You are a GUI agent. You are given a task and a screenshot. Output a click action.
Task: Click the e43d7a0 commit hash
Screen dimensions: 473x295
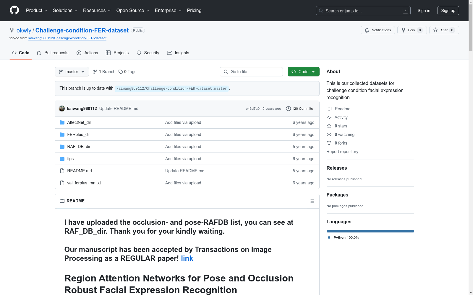click(253, 109)
